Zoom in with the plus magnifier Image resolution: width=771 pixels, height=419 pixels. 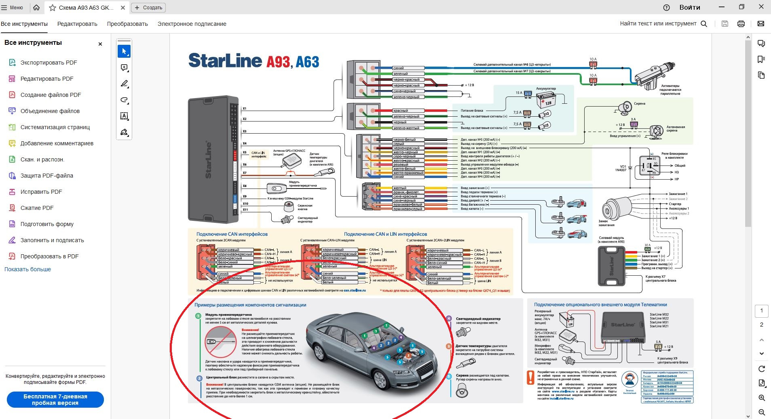point(762,398)
